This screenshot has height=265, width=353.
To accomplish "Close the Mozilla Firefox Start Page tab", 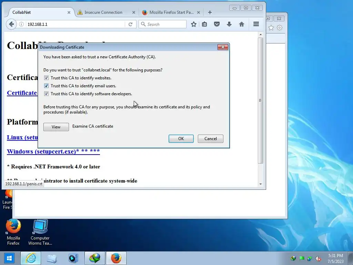I will point(199,12).
